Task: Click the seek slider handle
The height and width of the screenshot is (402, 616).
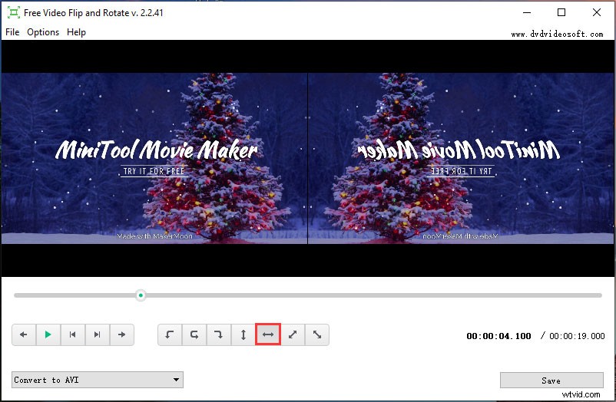Action: pyautogui.click(x=141, y=295)
